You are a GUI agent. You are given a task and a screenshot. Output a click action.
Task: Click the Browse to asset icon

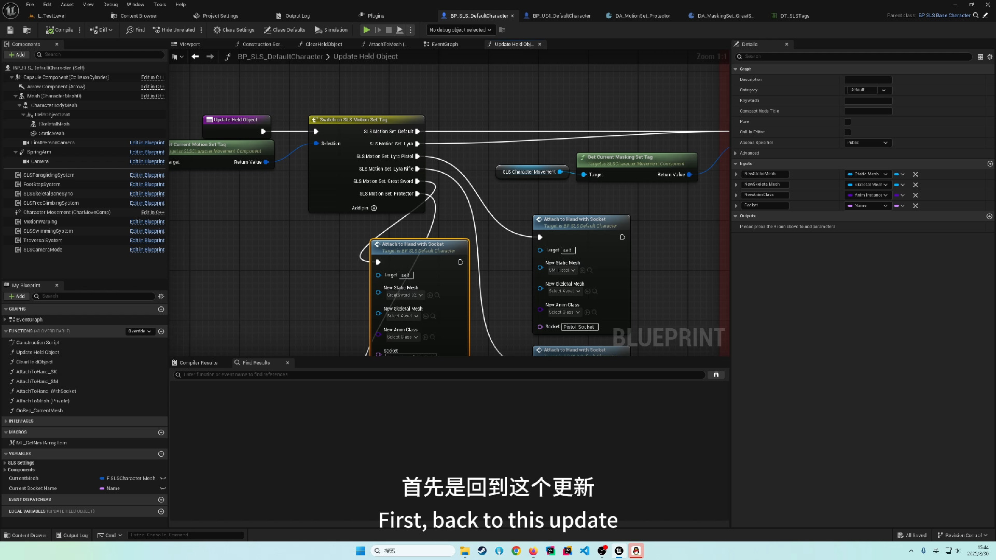pos(27,30)
